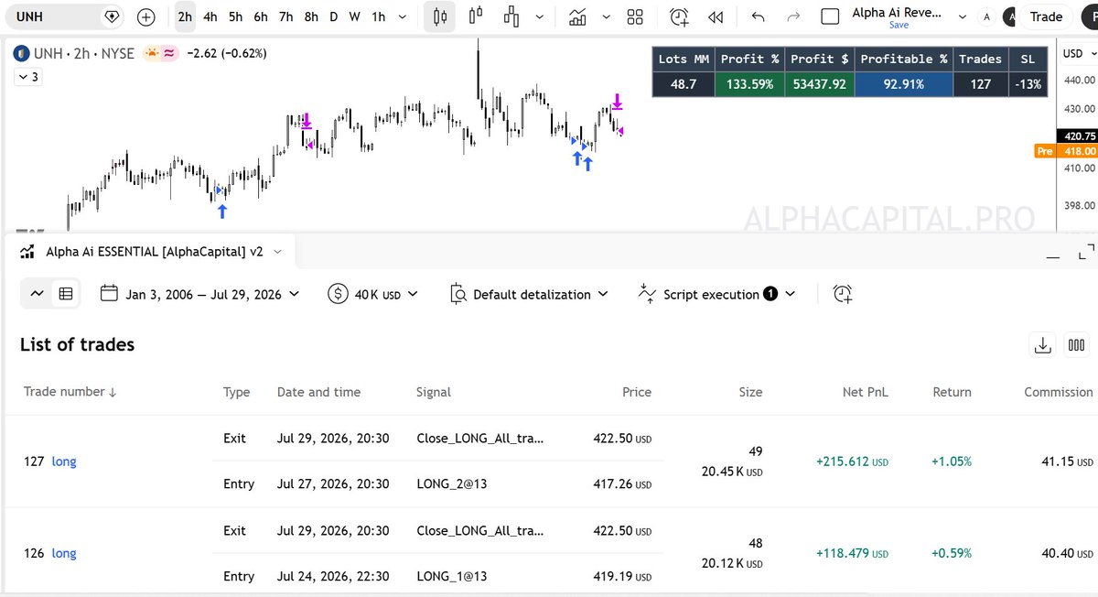Open the Script execution dropdown
1098x597 pixels.
click(717, 294)
